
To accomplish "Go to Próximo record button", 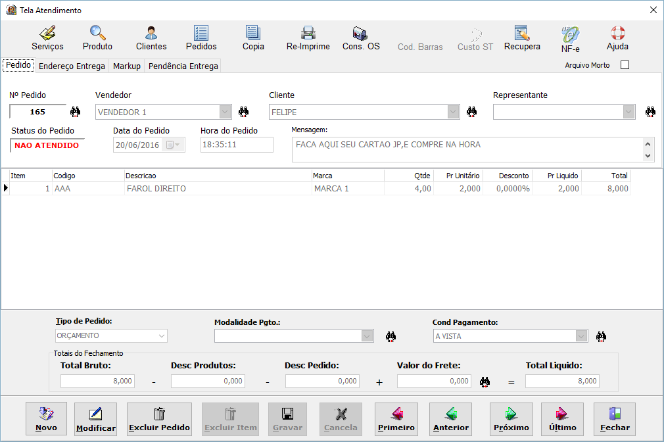I will click(511, 419).
